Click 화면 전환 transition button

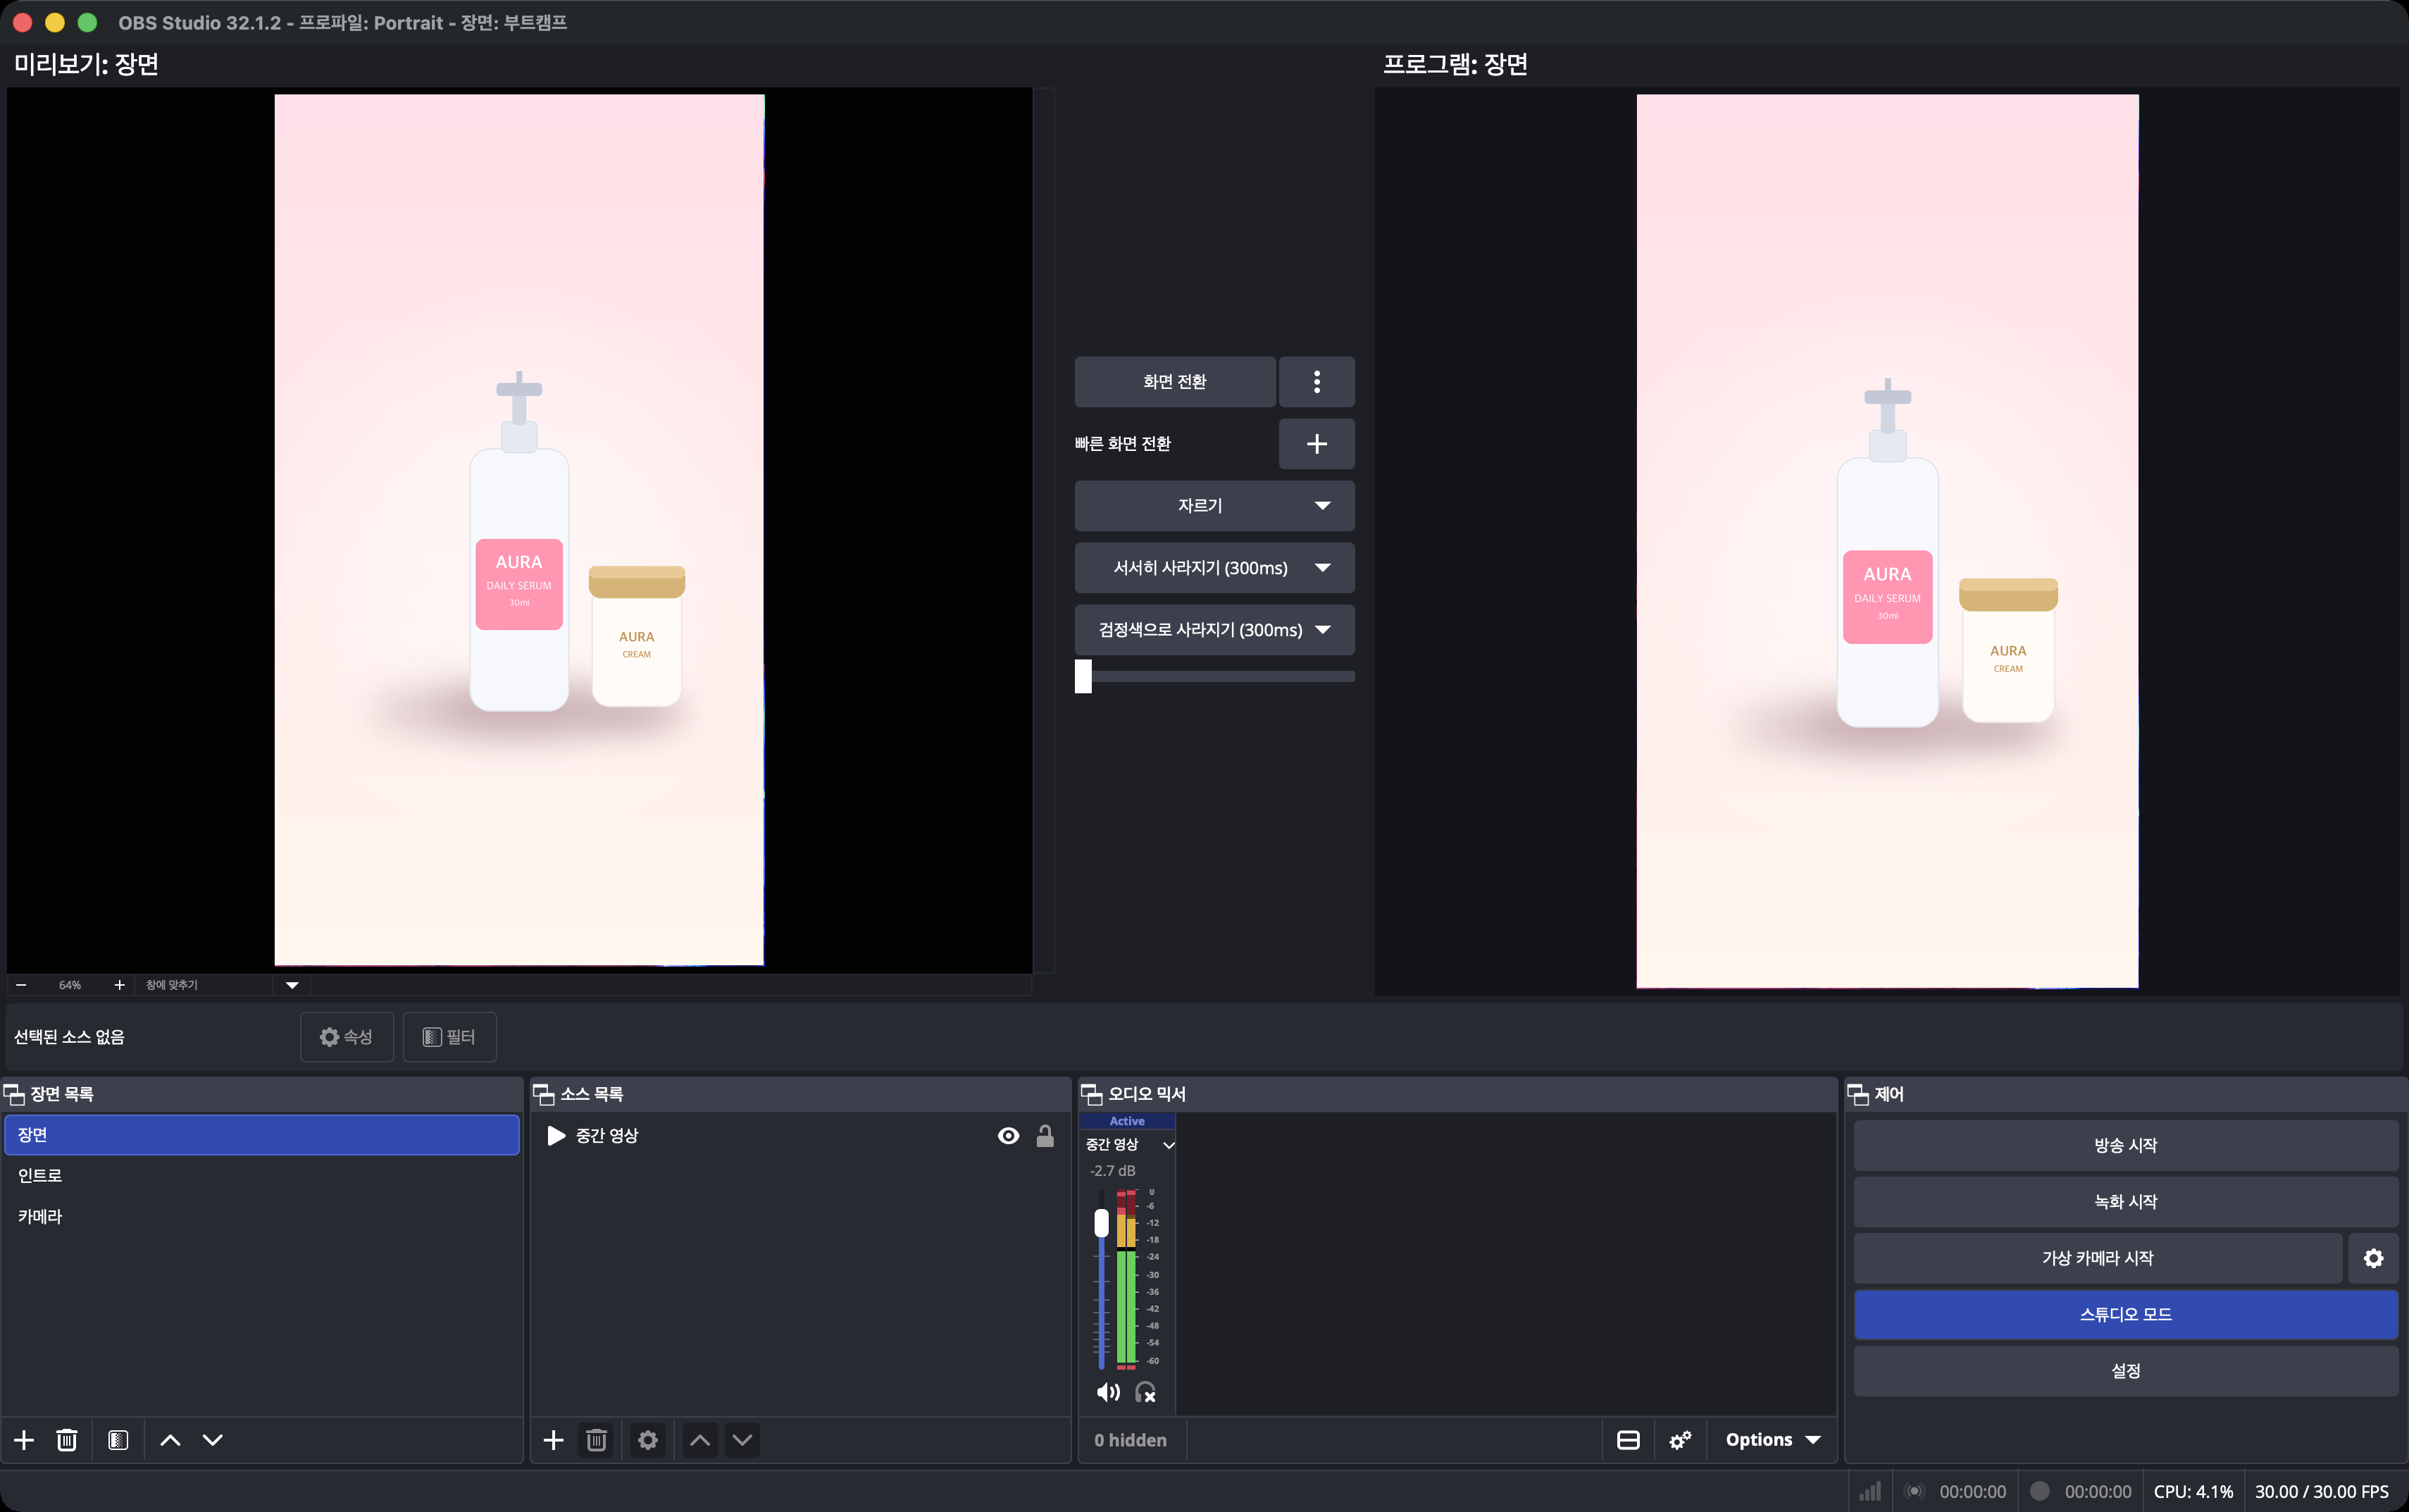click(x=1174, y=382)
